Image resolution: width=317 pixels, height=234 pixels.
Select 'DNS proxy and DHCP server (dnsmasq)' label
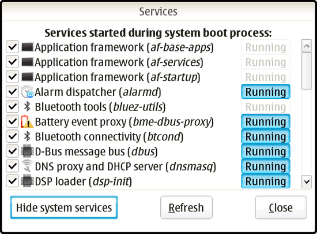pos(126,166)
